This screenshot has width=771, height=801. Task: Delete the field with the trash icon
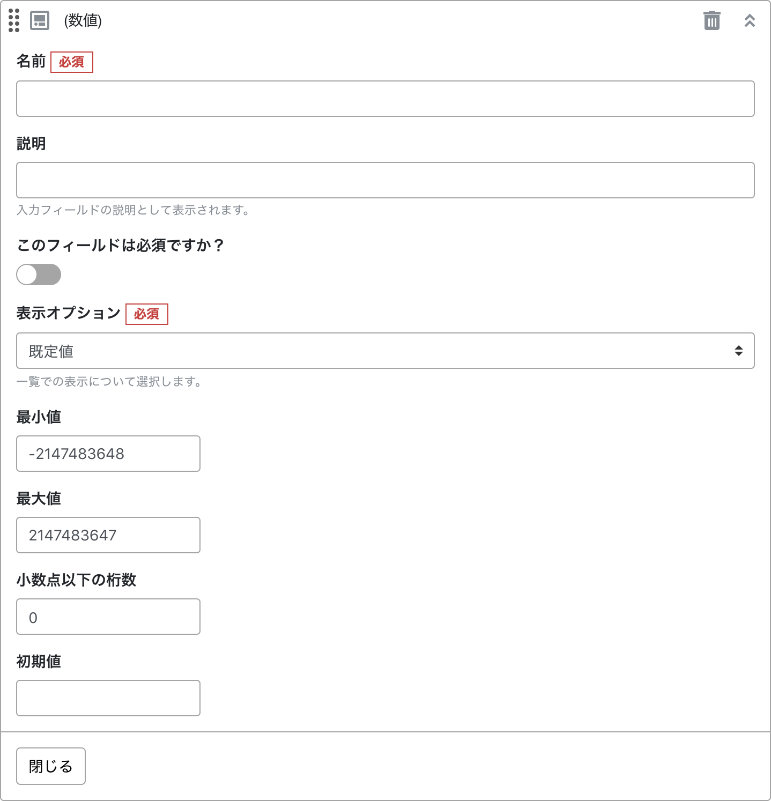click(x=711, y=20)
